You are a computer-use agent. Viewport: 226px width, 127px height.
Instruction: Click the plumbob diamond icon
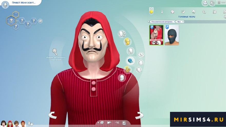[5, 5]
